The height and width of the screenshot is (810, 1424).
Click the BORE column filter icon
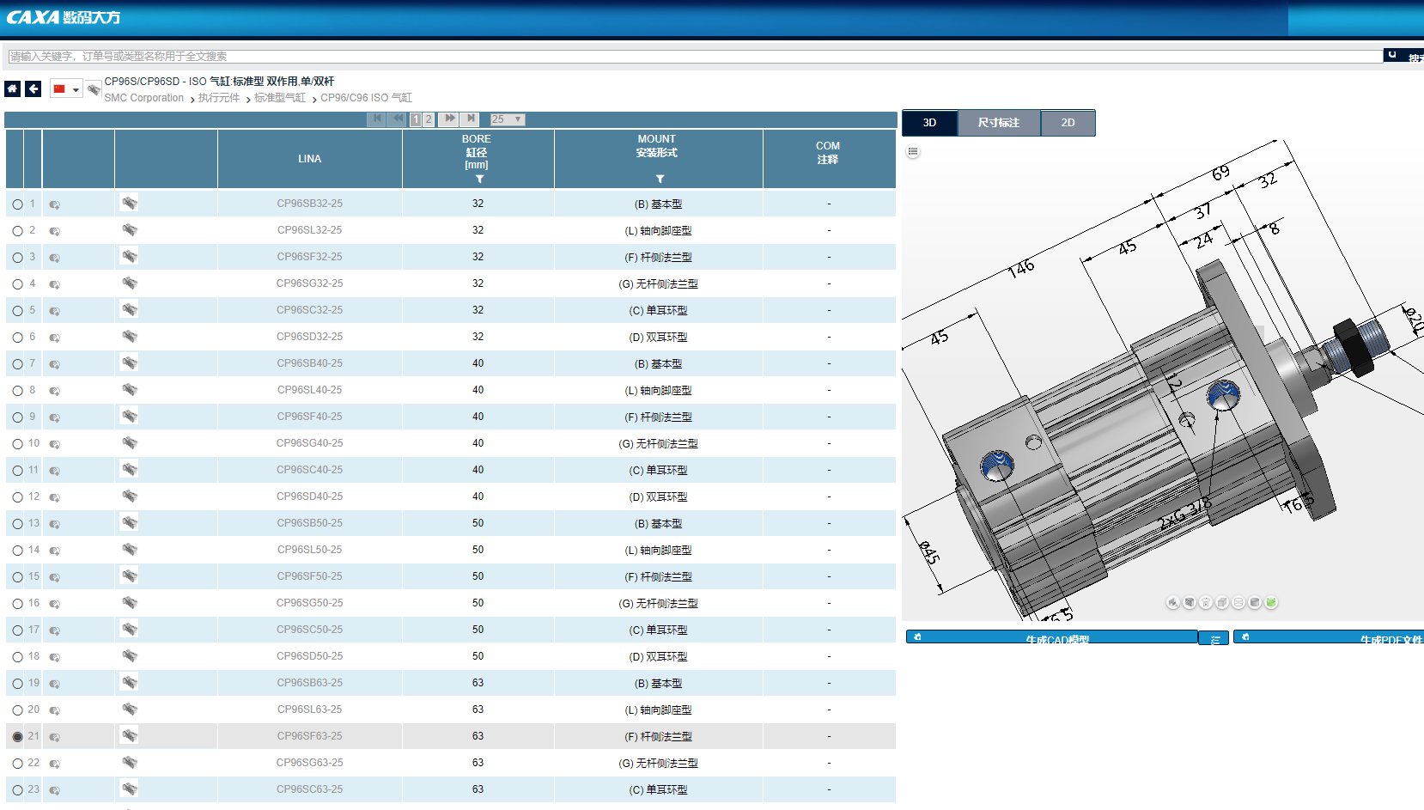click(479, 179)
